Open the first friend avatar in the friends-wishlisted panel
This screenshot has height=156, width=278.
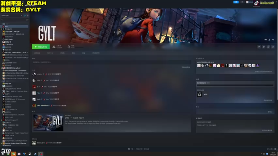click(x=199, y=66)
